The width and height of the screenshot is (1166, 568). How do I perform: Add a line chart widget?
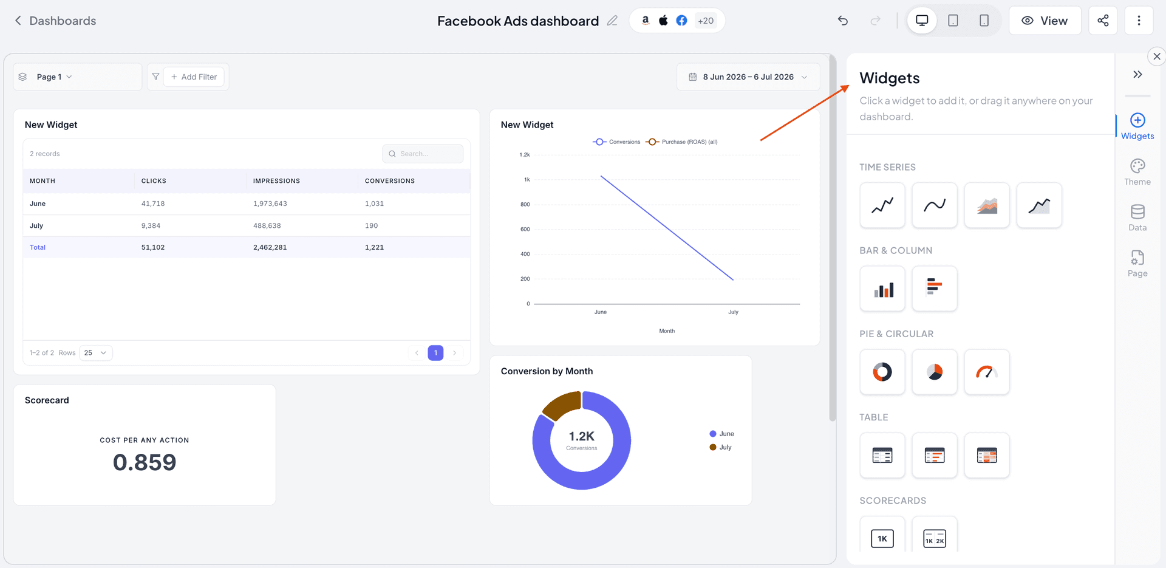pyautogui.click(x=882, y=205)
